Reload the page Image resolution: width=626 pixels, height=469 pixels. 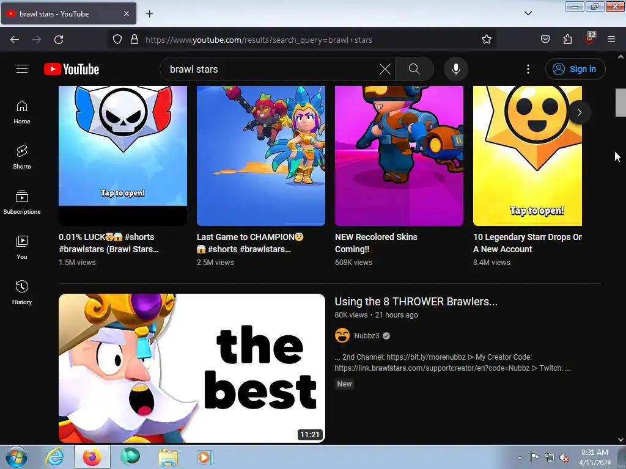(x=59, y=40)
